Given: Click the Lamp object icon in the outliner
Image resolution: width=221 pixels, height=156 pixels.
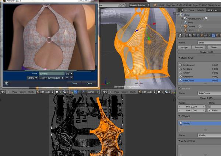Looking at the screenshot, I should [186, 30].
